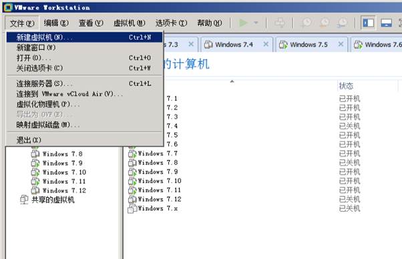Screen dimensions: 402x259
Task: Choose 关闭选项卡(C) menu entry
Action: pyautogui.click(x=84, y=68)
